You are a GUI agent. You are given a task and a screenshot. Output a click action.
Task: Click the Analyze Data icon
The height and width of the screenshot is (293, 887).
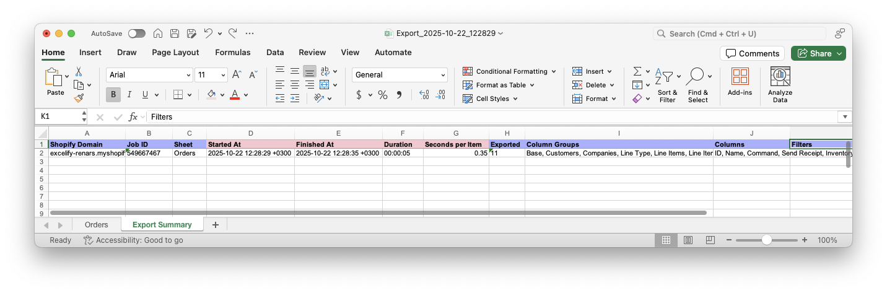tap(780, 77)
